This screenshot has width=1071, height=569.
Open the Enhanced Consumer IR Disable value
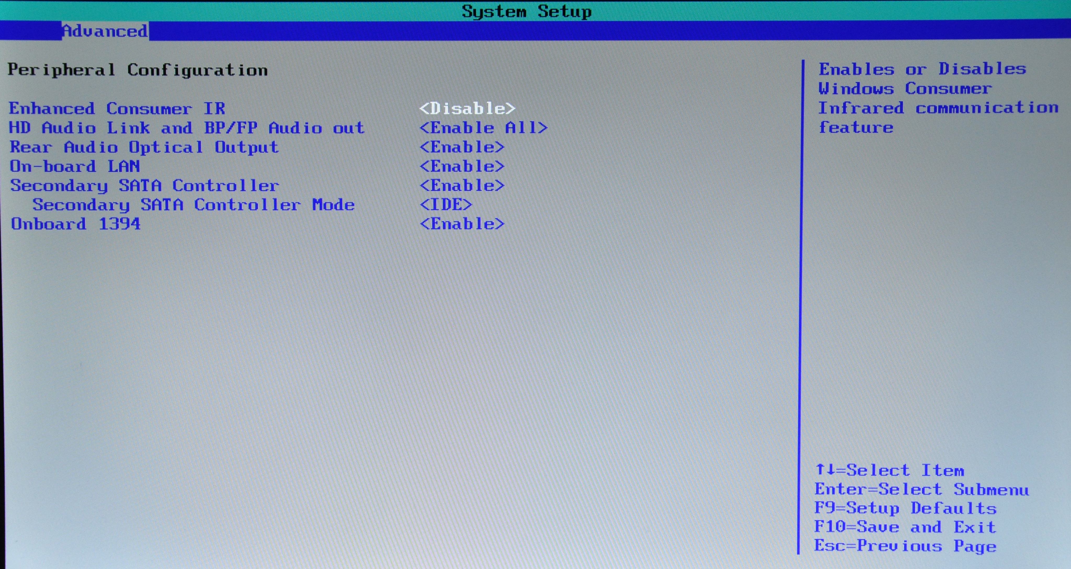tap(467, 109)
